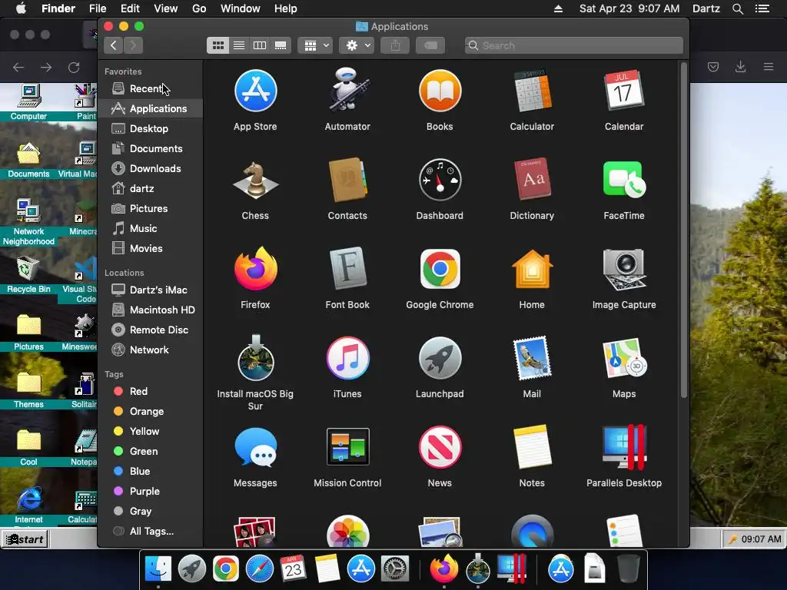Viewport: 787px width, 590px height.
Task: Click the Finder search field
Action: (573, 45)
